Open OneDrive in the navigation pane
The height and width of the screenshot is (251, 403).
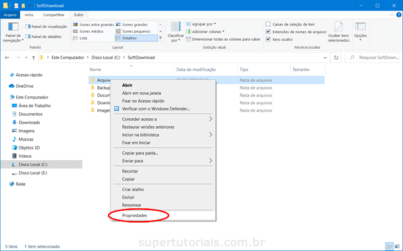coord(24,86)
